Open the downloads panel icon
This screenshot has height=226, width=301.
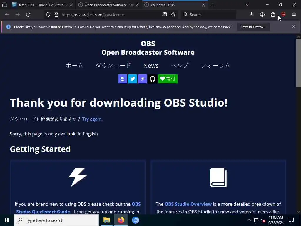252,15
